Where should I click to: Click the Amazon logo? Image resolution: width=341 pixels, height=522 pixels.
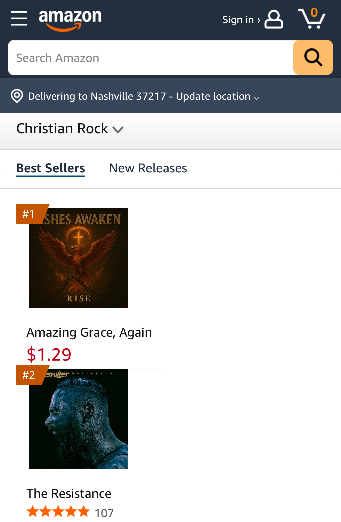[x=70, y=20]
